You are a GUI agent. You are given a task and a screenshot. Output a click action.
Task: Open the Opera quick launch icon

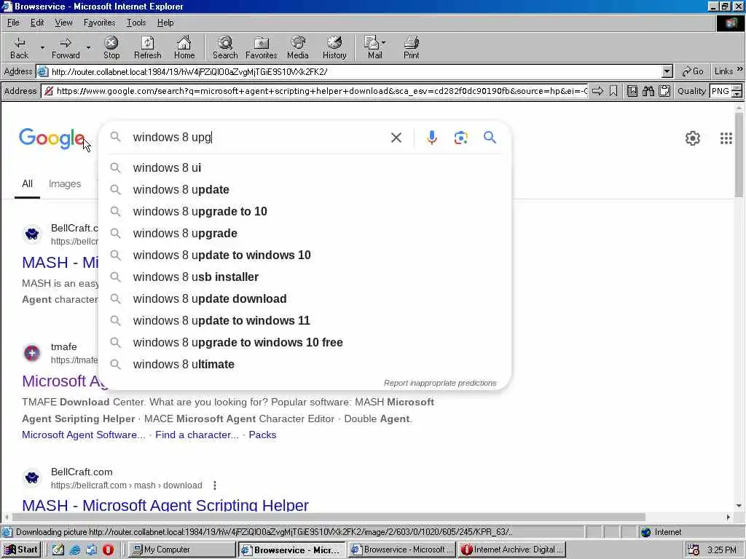pyautogui.click(x=108, y=550)
